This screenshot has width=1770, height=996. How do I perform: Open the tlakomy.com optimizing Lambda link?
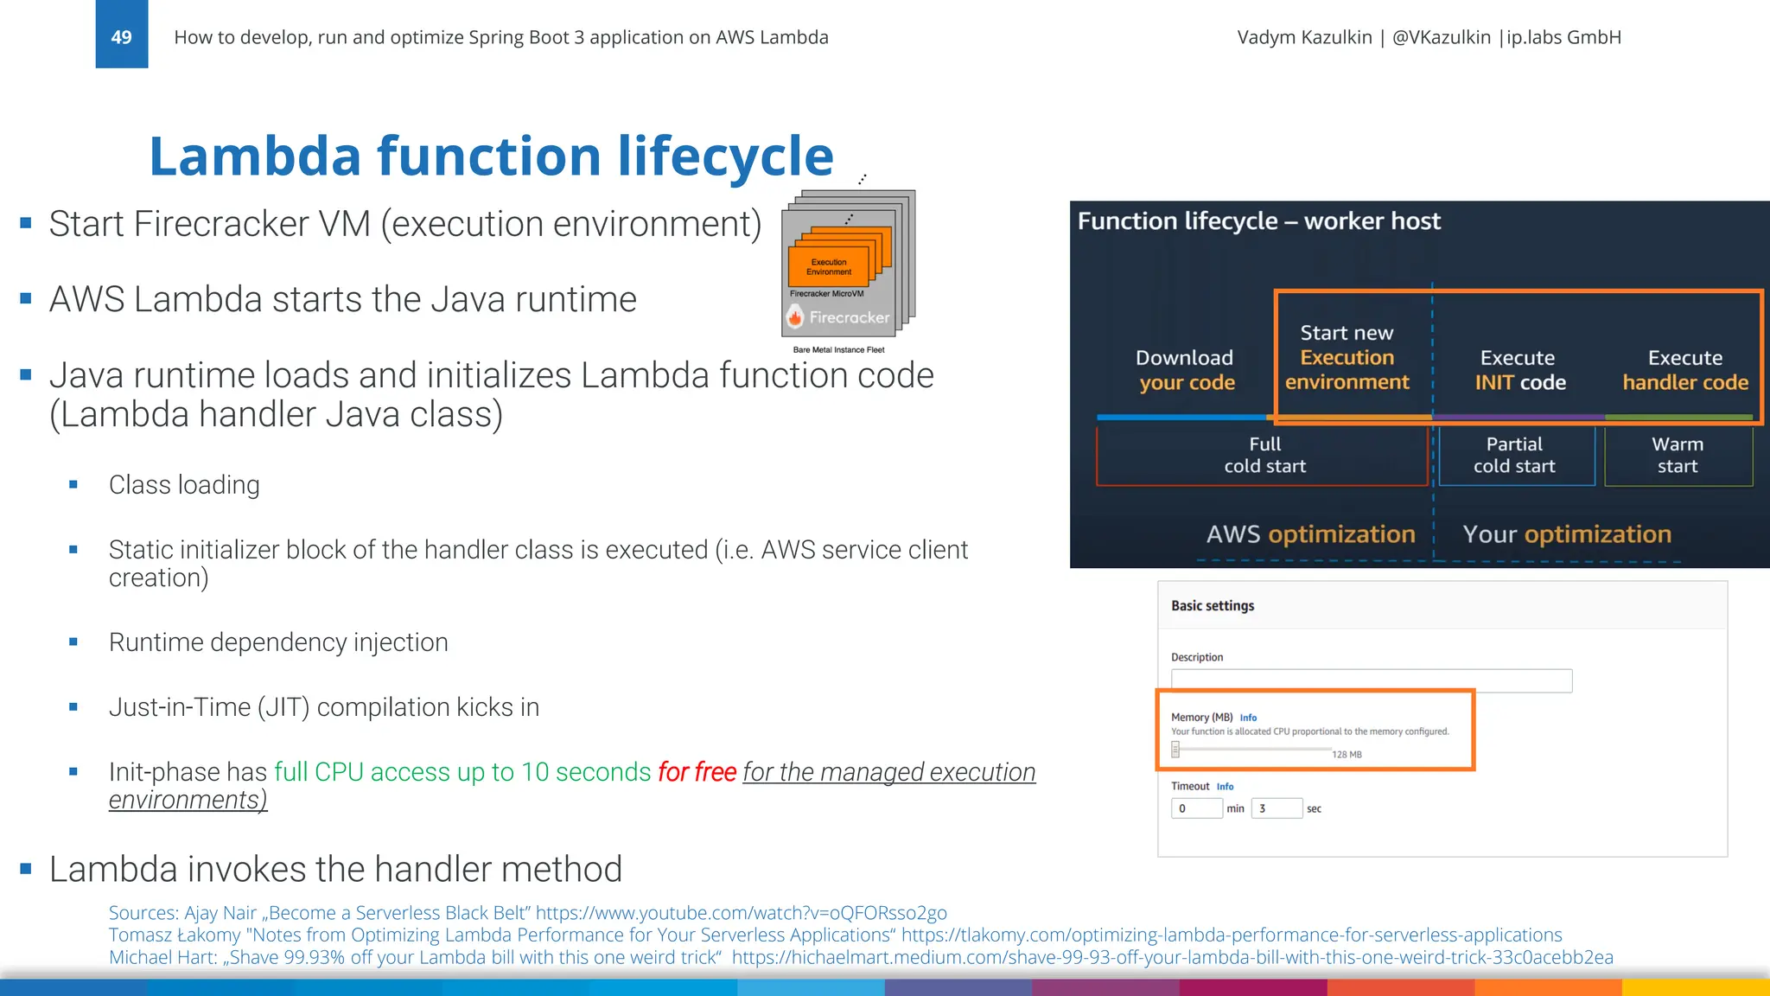coord(1231,935)
